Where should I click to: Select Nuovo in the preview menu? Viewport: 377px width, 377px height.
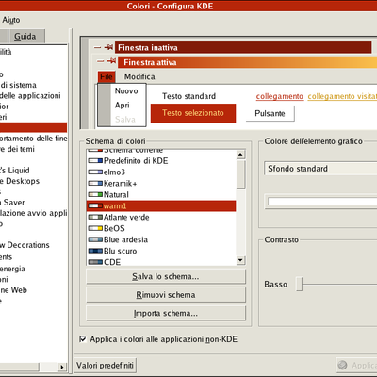point(126,91)
